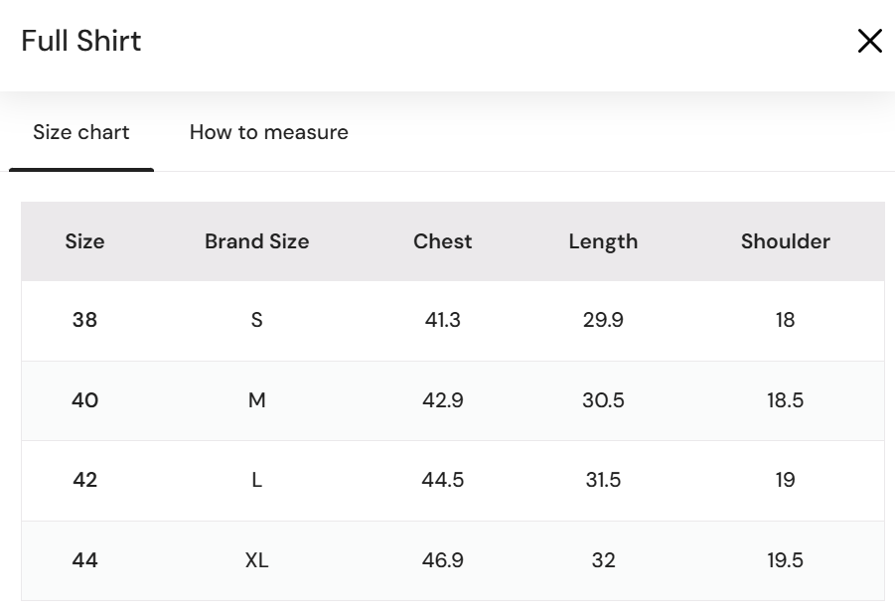Click the Size column header
895x609 pixels.
84,241
